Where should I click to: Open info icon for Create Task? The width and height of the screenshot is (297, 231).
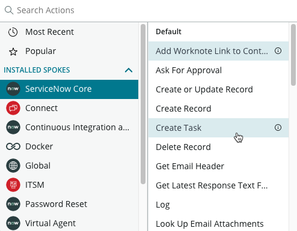[278, 128]
